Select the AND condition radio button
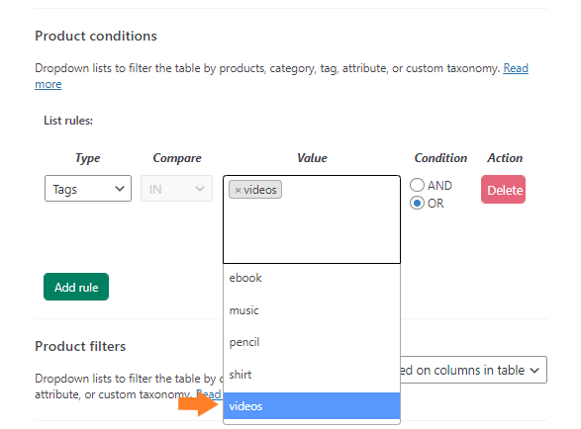Image resolution: width=581 pixels, height=429 pixels. click(x=417, y=185)
